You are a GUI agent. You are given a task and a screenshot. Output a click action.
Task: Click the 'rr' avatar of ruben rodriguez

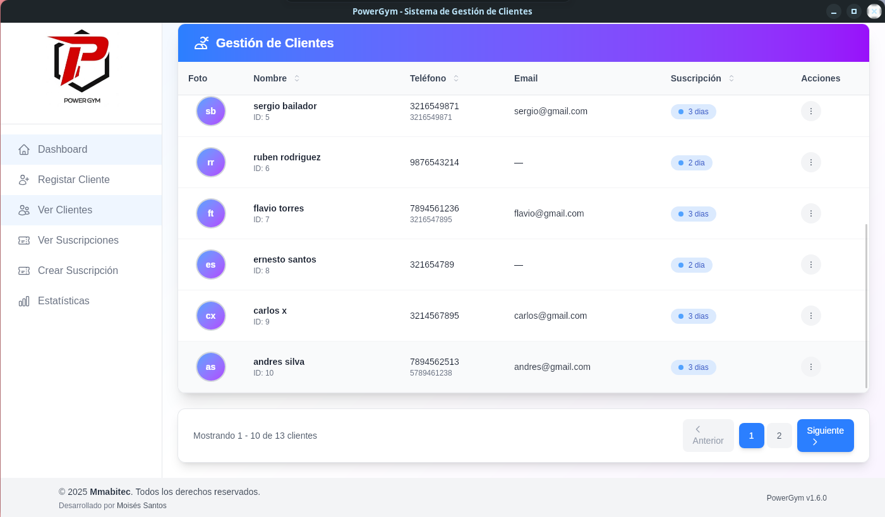[211, 162]
